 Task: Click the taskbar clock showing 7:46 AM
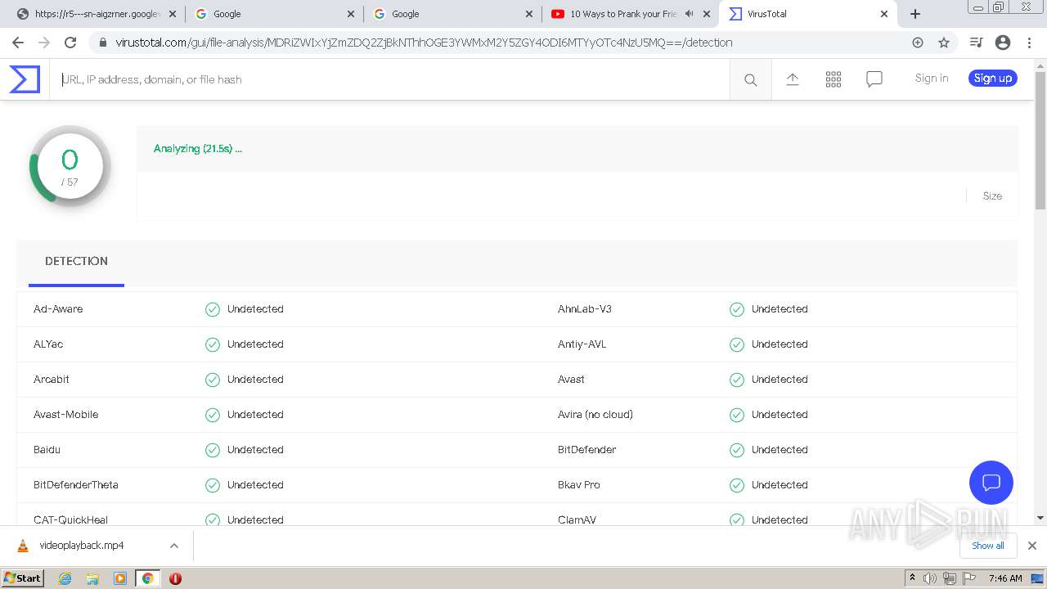(x=1005, y=578)
